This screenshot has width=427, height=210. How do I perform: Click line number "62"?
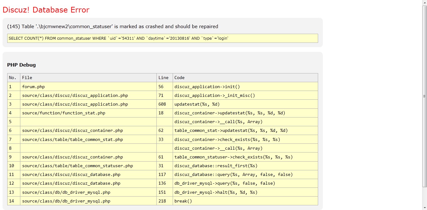click(165, 130)
